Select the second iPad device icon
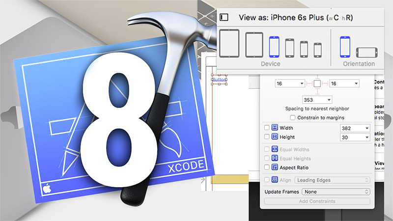393x221 pixels. pyautogui.click(x=254, y=45)
